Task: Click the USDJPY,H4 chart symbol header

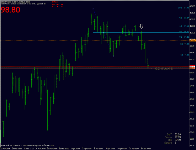Action: pos(6,2)
